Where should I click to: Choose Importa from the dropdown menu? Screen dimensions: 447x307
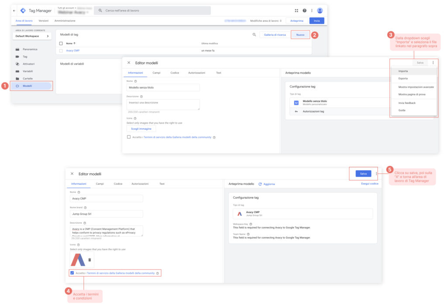tap(414, 71)
